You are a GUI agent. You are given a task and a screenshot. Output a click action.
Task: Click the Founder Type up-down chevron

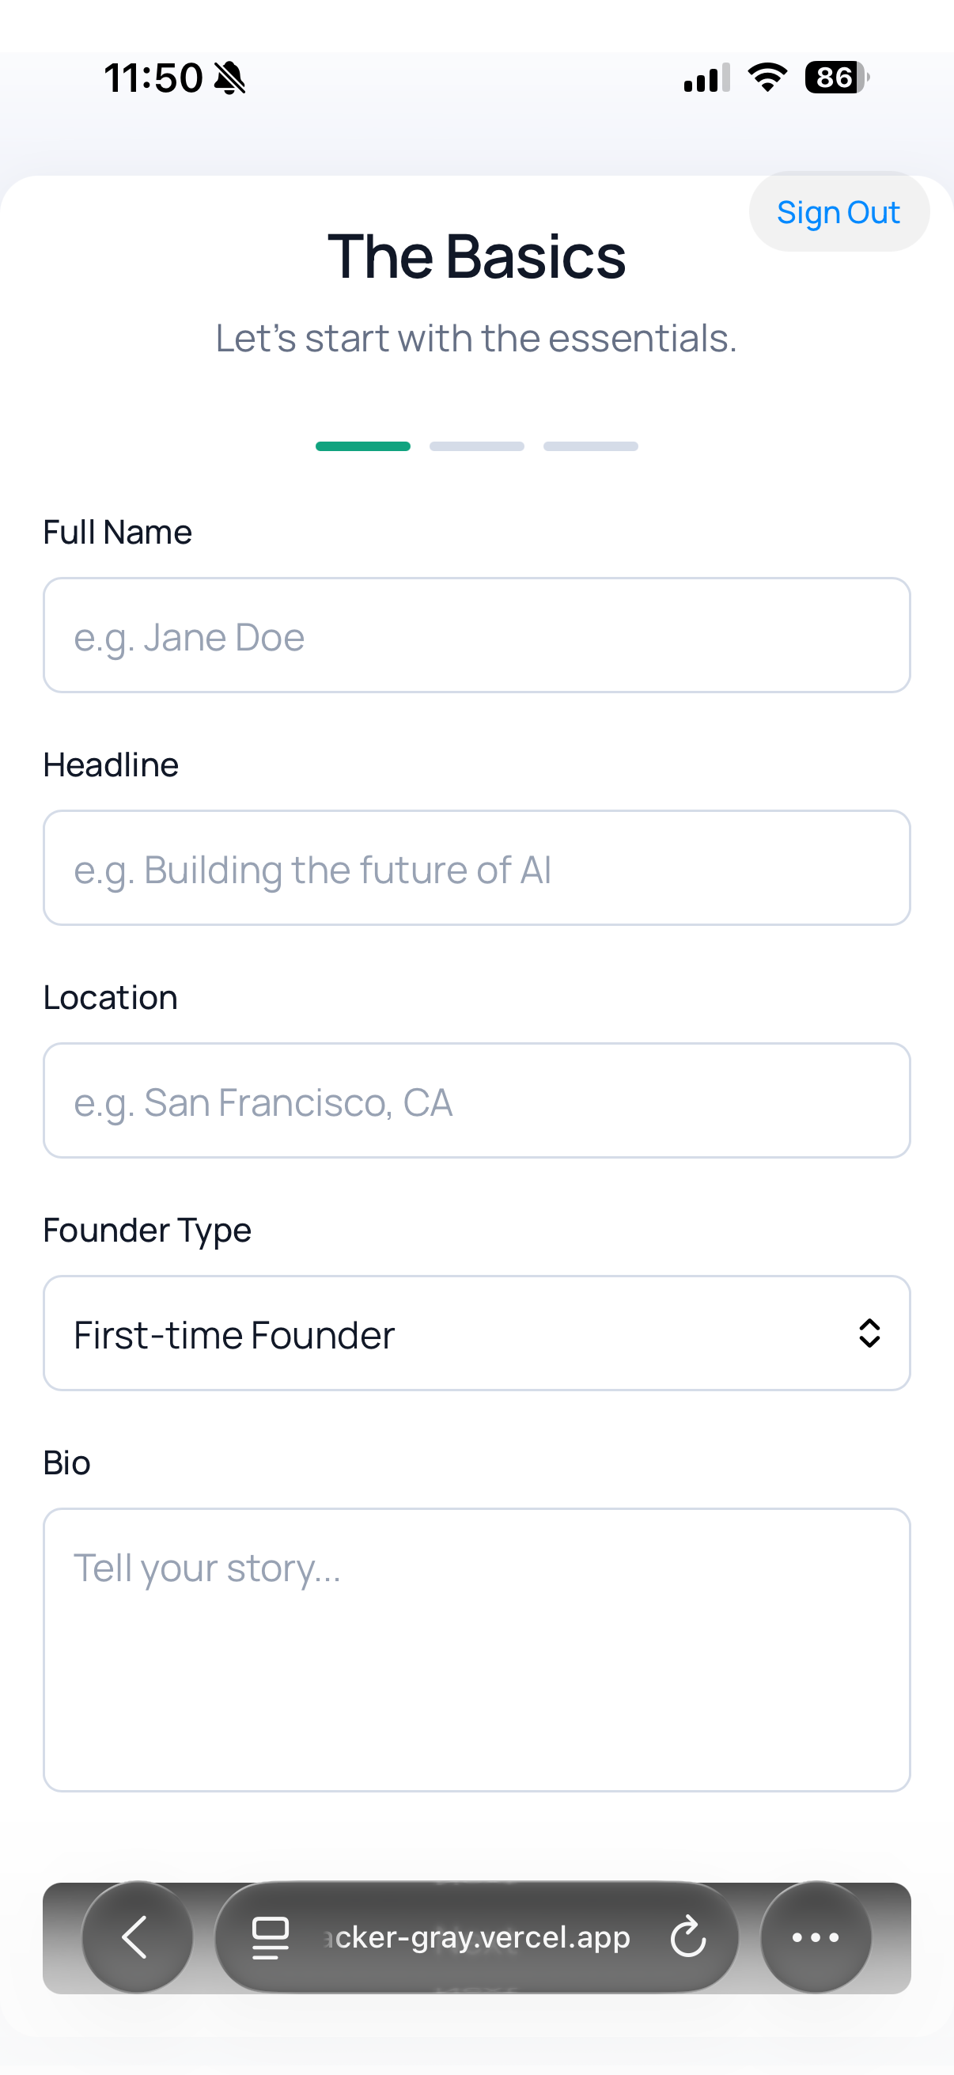click(869, 1333)
